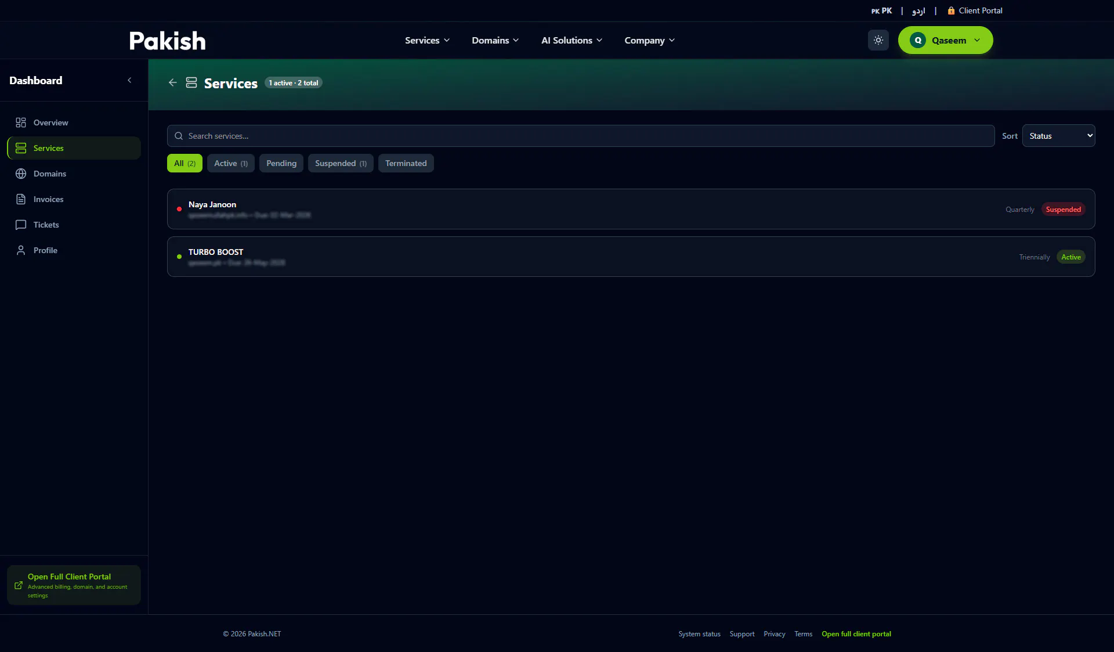Screen dimensions: 1114x652
Task: Click the Profile person icon
Action: pos(21,250)
